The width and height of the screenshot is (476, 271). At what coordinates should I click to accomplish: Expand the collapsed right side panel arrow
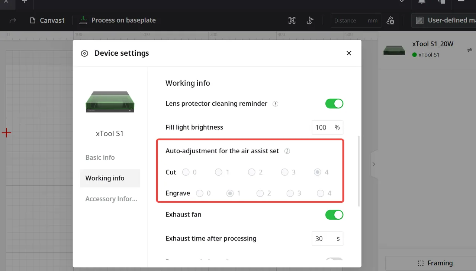click(x=374, y=164)
